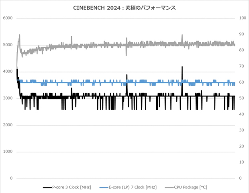
Task: Click left axis label 4000
Action: coord(8,72)
